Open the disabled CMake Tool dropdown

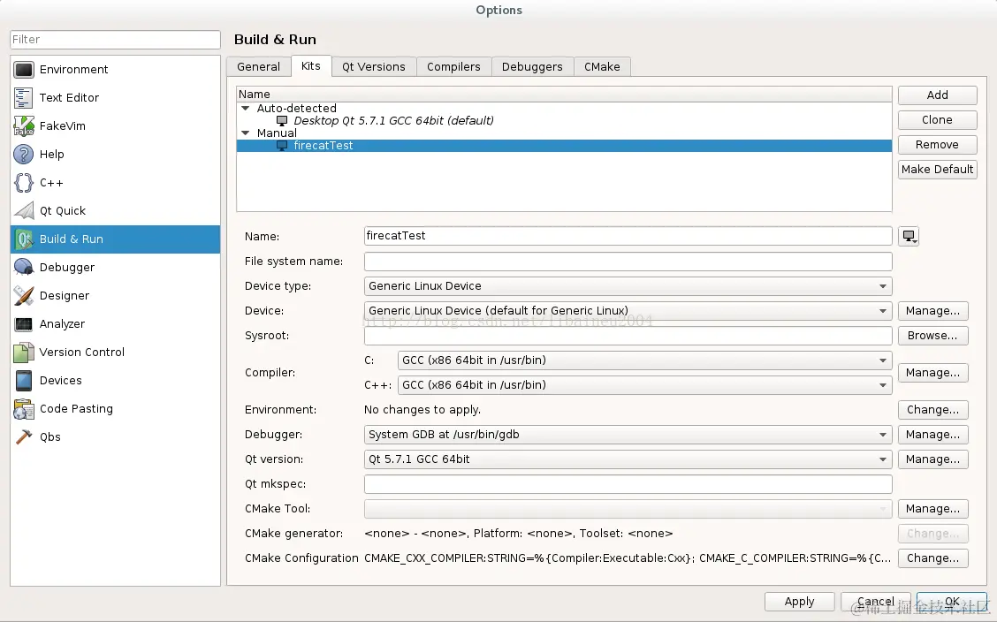pos(628,509)
